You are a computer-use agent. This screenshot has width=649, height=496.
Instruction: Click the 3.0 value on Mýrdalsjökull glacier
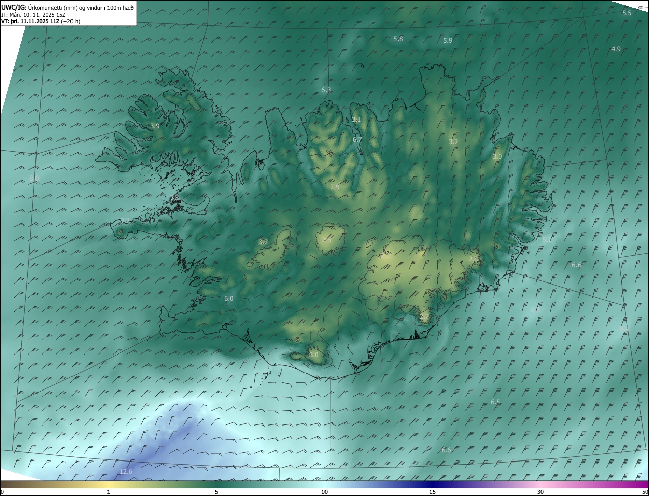coord(314,355)
